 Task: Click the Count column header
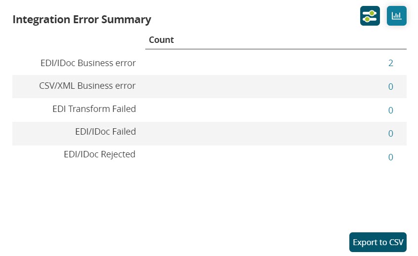[161, 40]
